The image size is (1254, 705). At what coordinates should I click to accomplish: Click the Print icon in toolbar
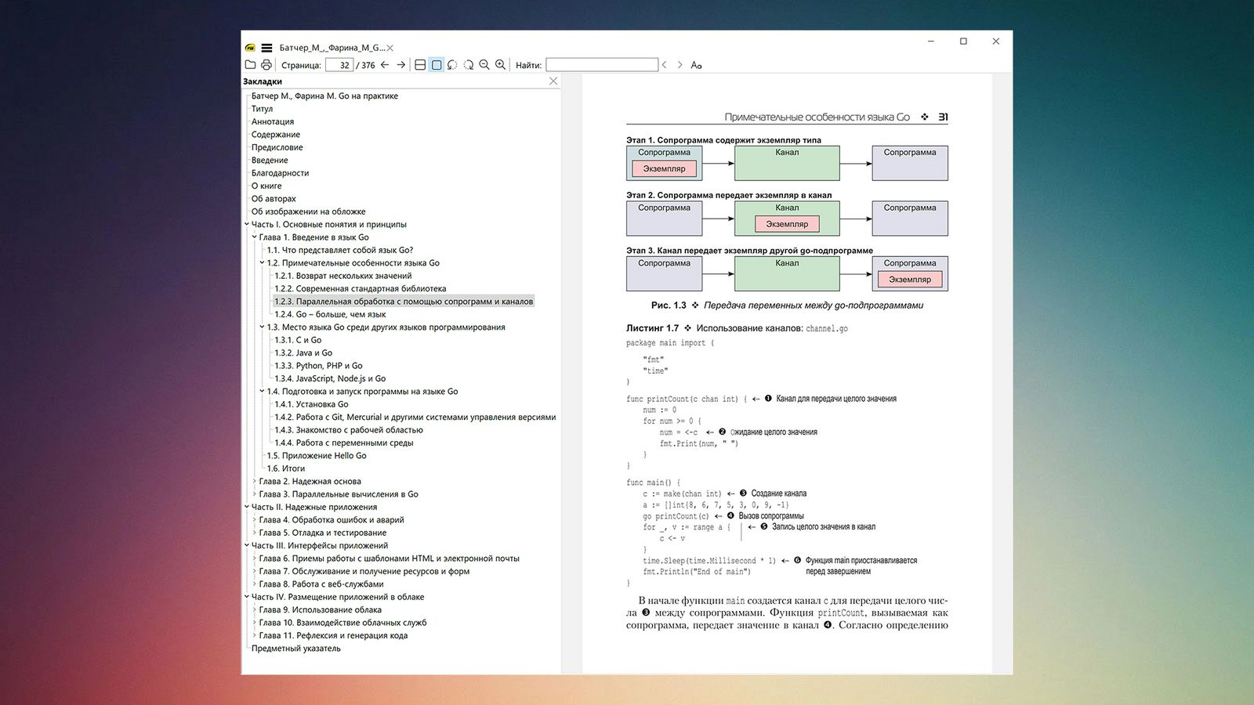[266, 65]
